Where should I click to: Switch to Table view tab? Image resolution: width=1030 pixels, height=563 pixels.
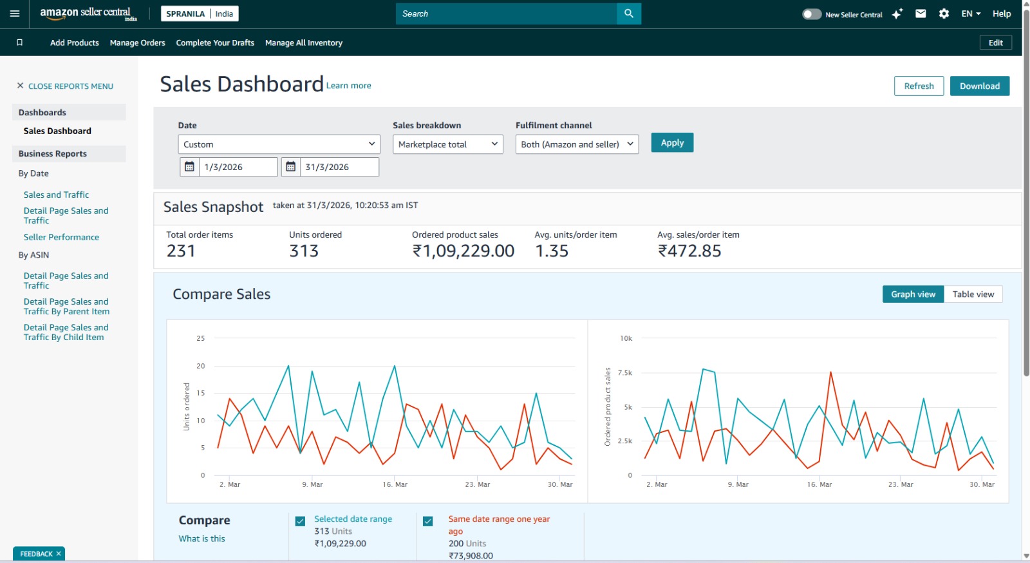973,294
